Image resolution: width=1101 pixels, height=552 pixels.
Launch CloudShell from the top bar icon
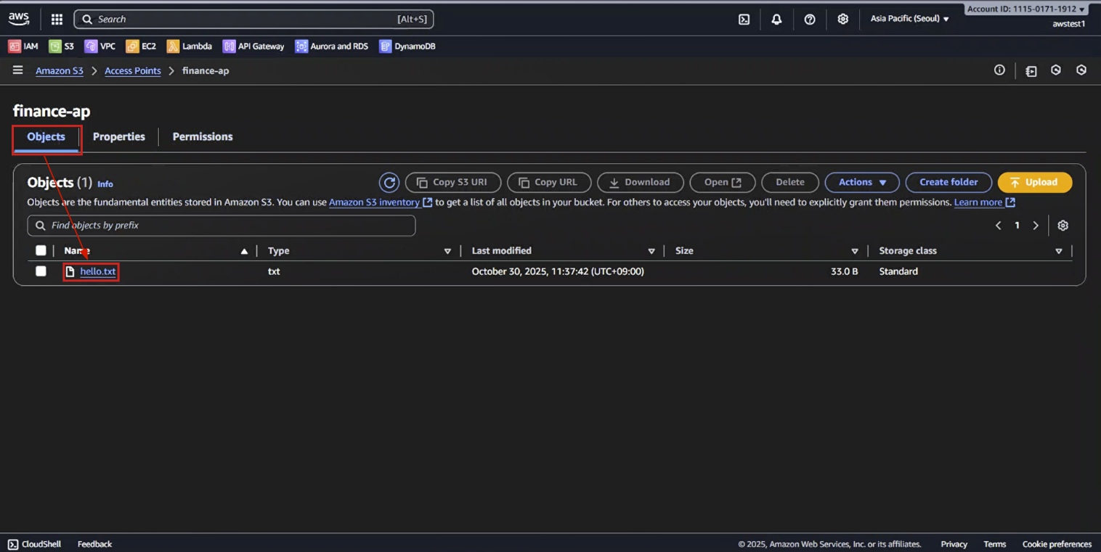744,20
